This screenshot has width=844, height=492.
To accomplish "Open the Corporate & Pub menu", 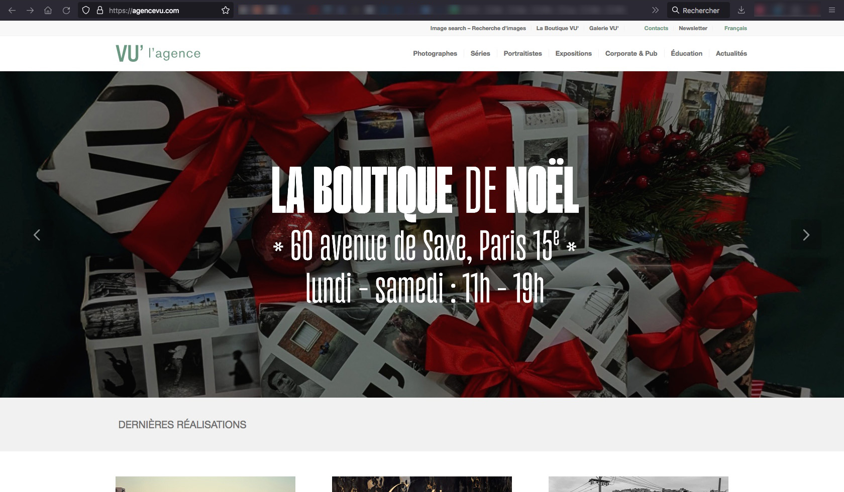I will [631, 53].
